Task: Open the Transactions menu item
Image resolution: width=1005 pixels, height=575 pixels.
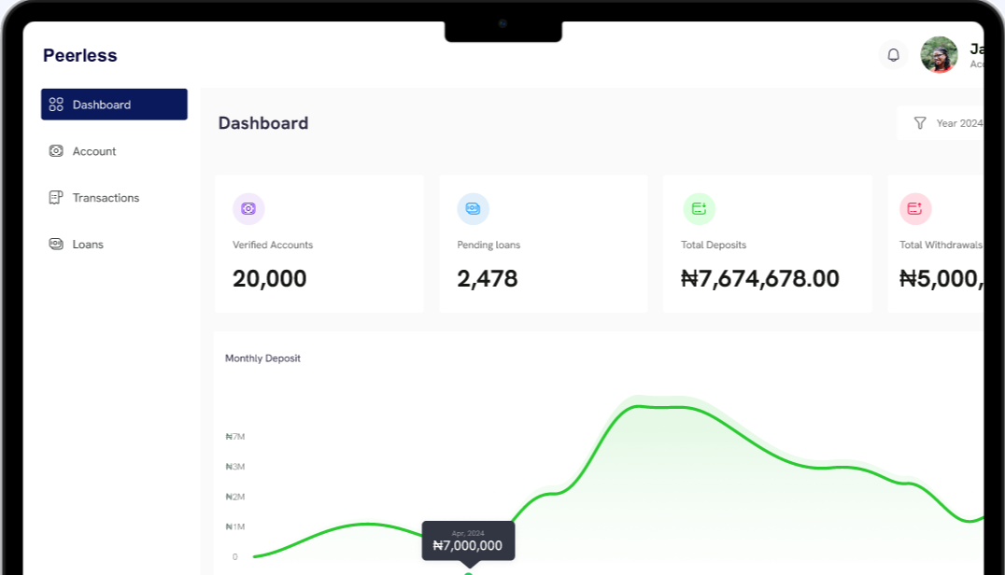Action: click(x=106, y=198)
